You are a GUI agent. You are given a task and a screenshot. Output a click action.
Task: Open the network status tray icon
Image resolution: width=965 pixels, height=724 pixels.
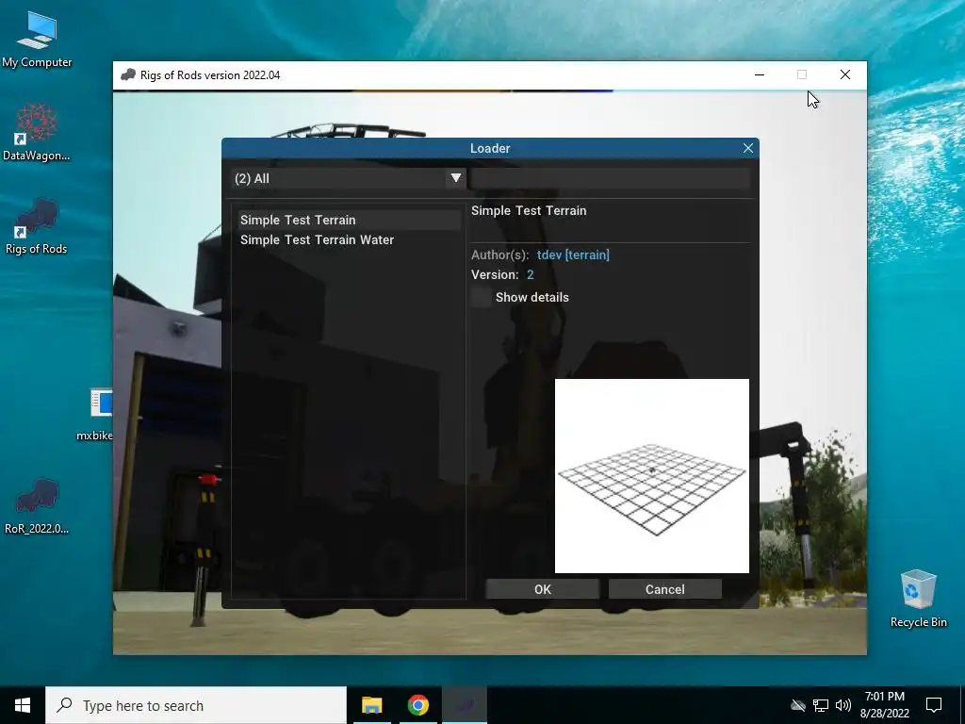click(x=821, y=705)
